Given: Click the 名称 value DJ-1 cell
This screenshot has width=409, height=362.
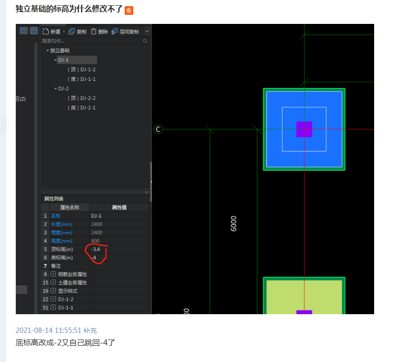Looking at the screenshot, I should click(119, 216).
